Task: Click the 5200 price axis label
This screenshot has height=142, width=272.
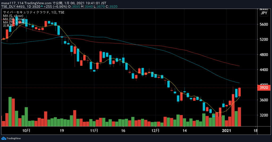Action: pyautogui.click(x=264, y=39)
